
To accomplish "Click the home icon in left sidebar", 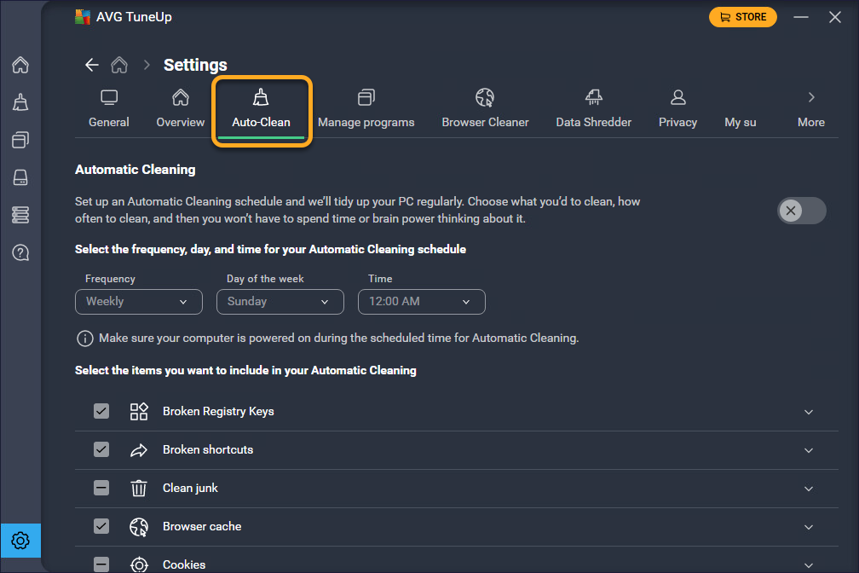I will [x=20, y=65].
